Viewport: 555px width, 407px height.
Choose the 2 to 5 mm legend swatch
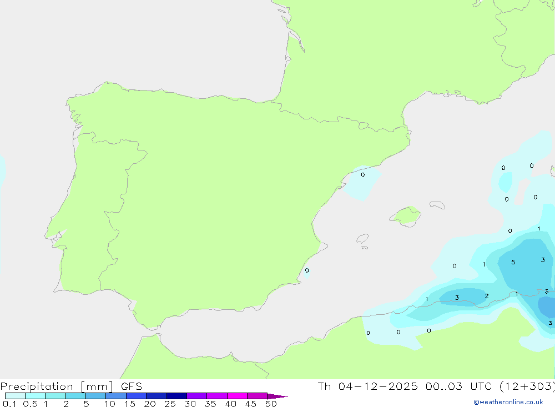pos(75,396)
